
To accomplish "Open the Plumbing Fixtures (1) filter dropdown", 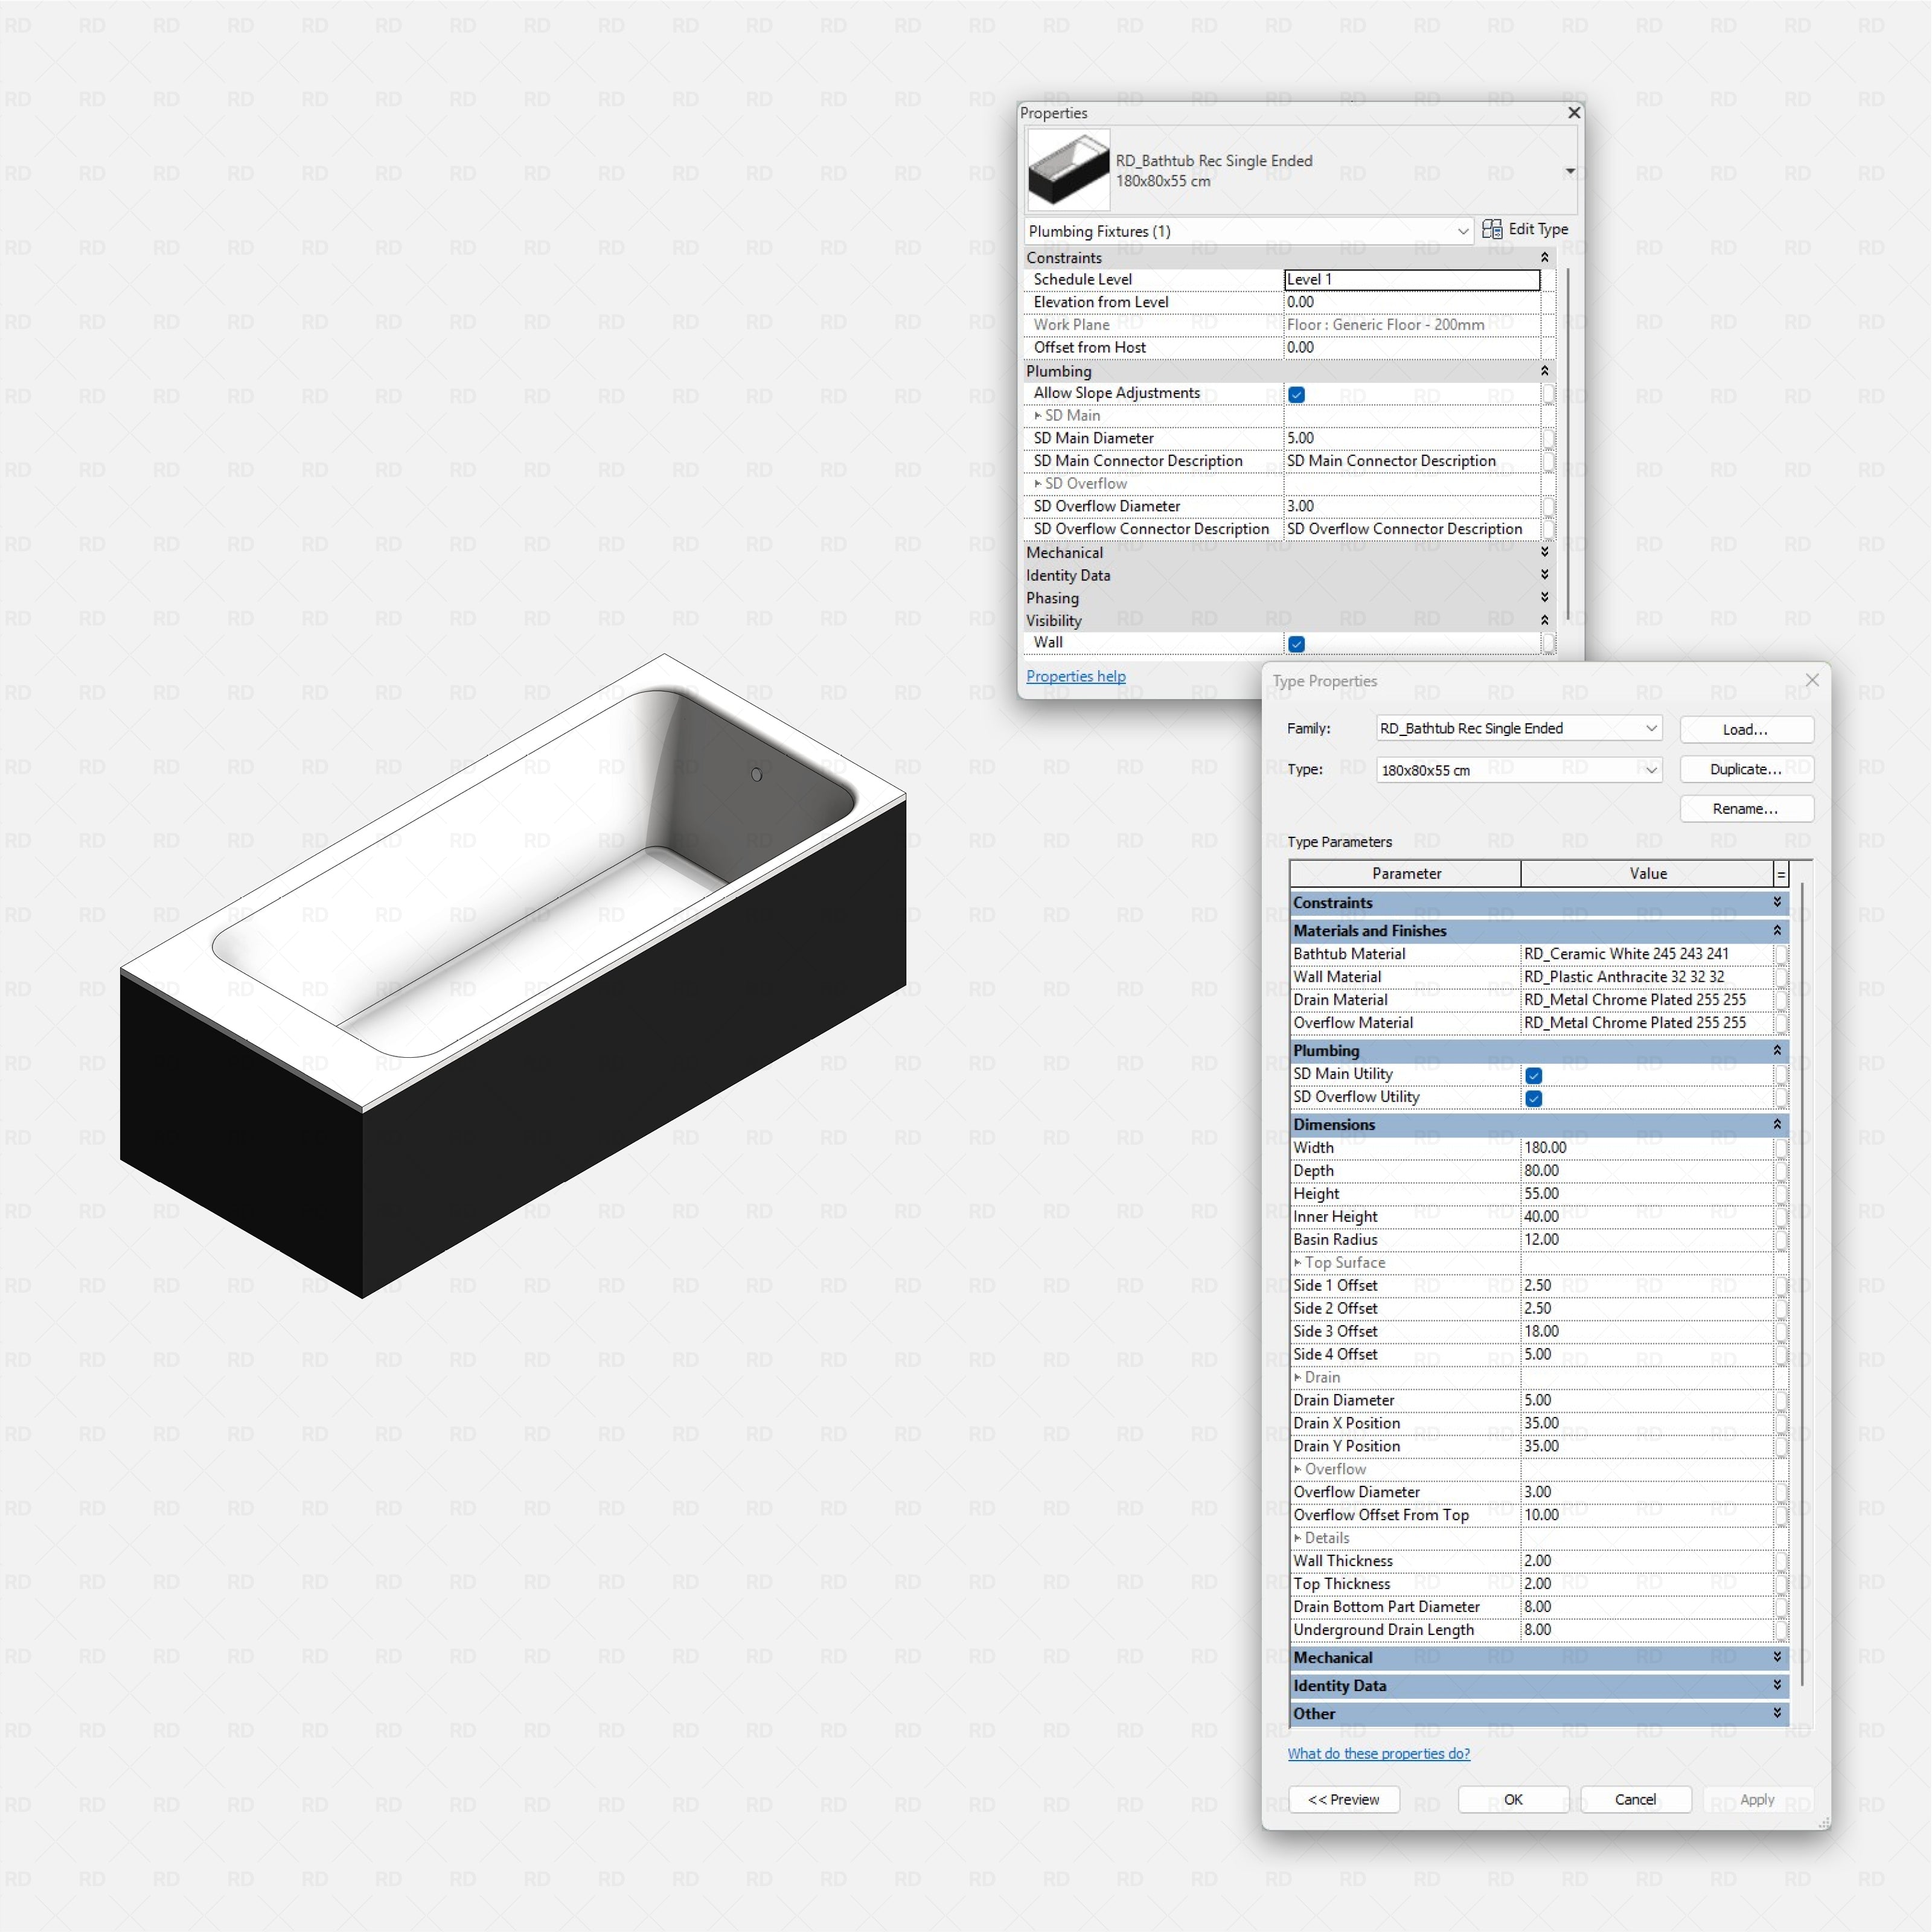I will click(1249, 231).
